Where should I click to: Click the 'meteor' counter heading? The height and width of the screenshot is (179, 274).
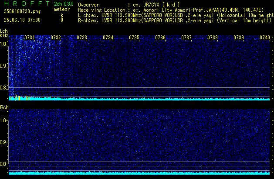click(x=62, y=9)
